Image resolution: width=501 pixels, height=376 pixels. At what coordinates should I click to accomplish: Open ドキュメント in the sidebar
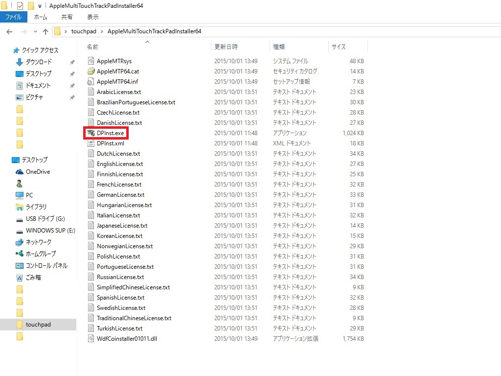tap(38, 85)
